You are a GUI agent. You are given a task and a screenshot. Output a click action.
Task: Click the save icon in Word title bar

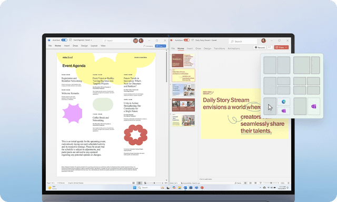point(70,40)
